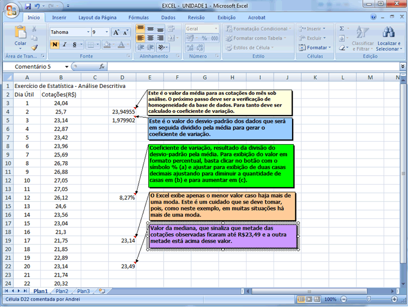Switch to Page Layout view in status bar

click(310, 299)
